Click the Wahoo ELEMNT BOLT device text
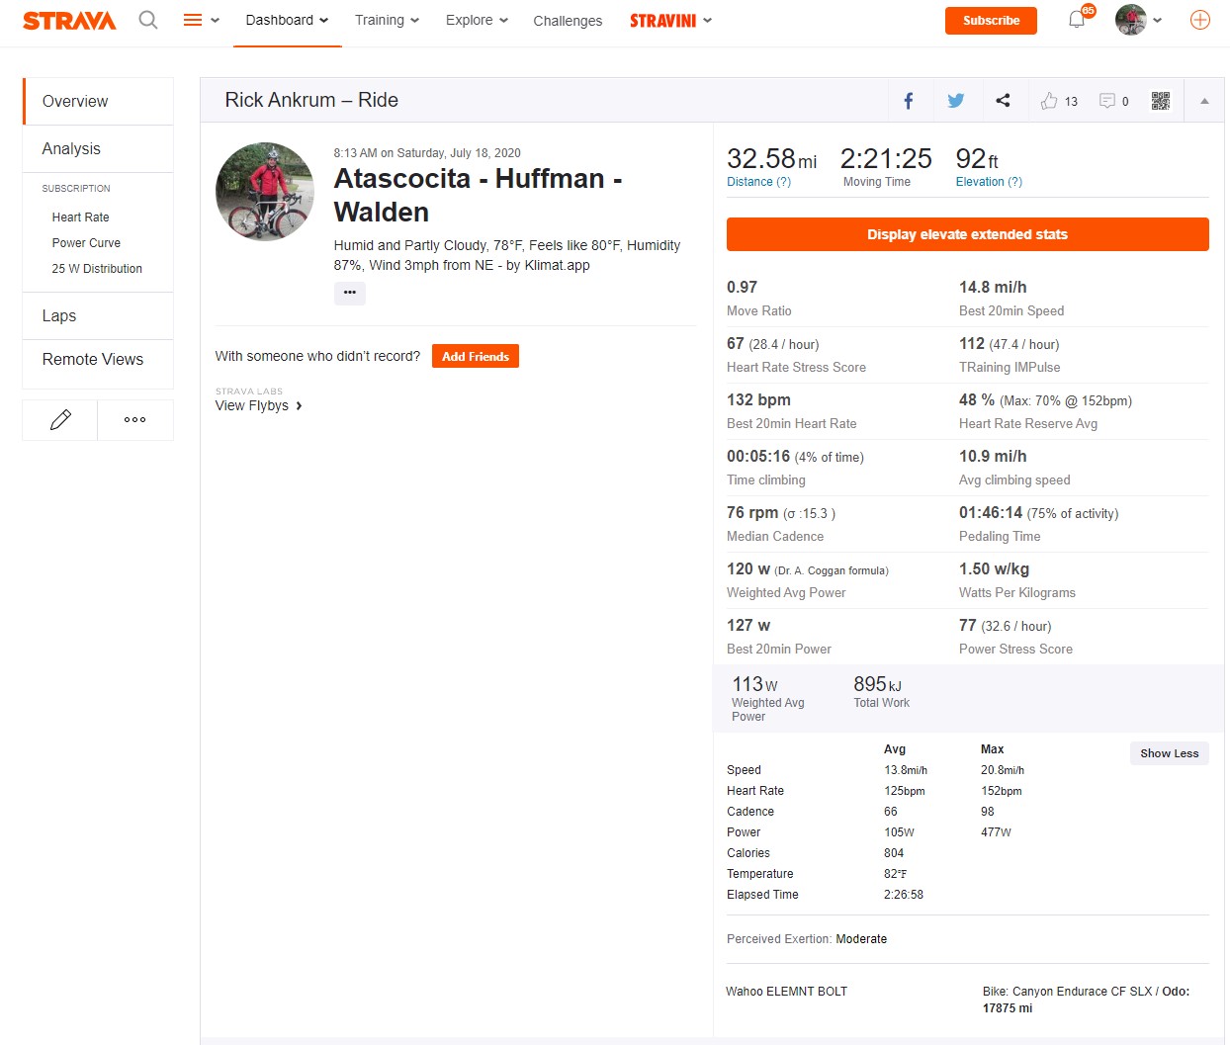Screen dimensions: 1230x1045 click(786, 992)
